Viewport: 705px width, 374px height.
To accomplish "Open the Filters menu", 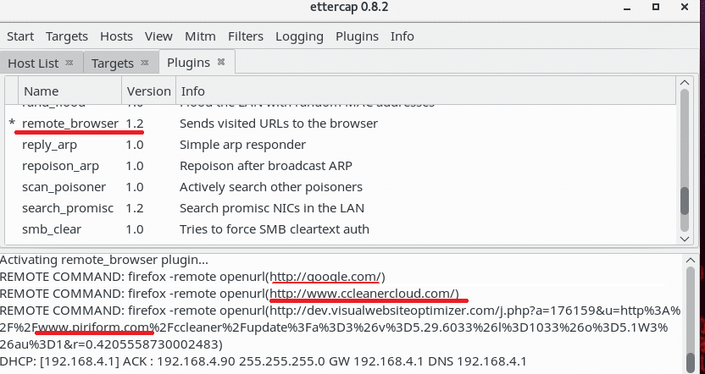I will (x=246, y=36).
